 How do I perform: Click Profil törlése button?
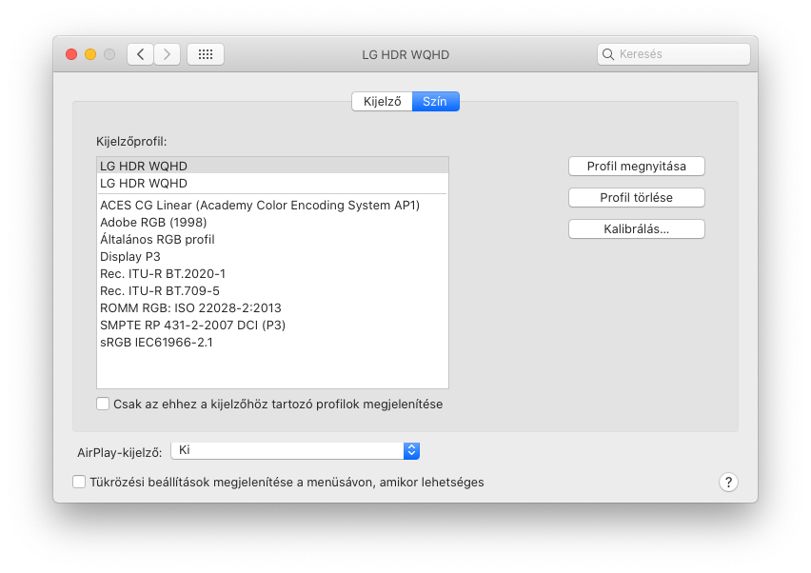(636, 198)
